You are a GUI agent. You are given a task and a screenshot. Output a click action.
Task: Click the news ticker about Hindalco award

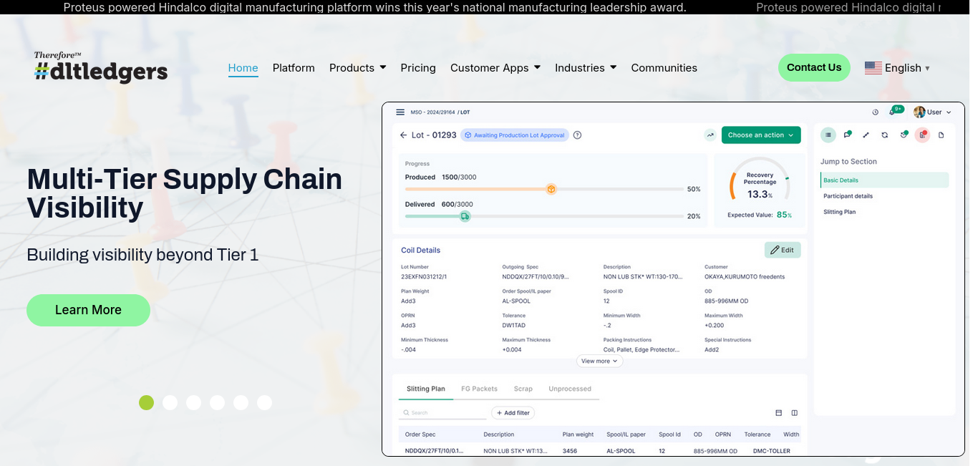(375, 7)
